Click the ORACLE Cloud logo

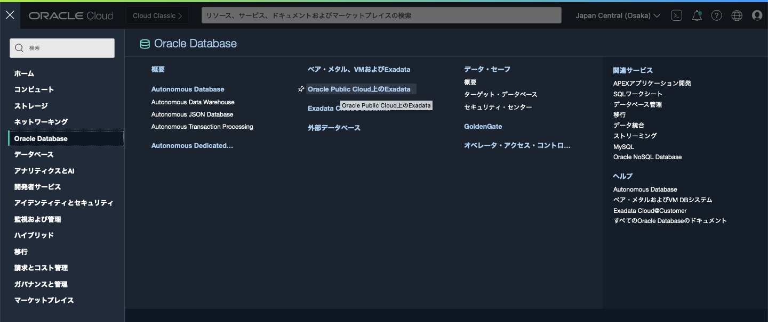(70, 15)
